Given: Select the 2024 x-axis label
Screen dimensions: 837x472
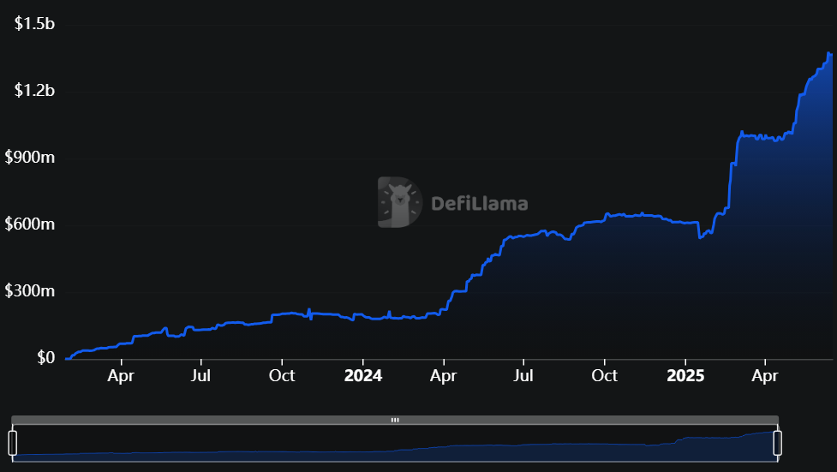Looking at the screenshot, I should coord(362,376).
